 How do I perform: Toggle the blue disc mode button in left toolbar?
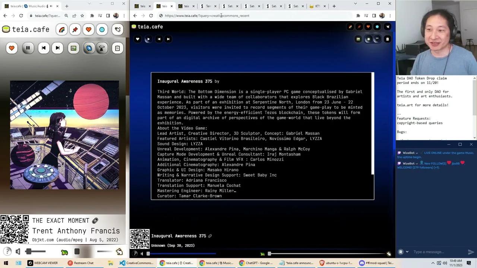89,48
